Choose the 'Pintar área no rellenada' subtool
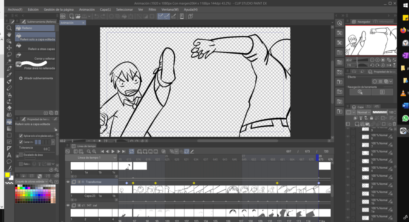Image resolution: width=409 pixels, height=222 pixels. coord(35,66)
